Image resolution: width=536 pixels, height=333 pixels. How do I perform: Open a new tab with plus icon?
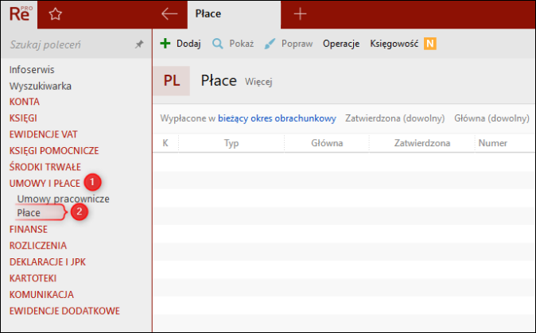300,14
